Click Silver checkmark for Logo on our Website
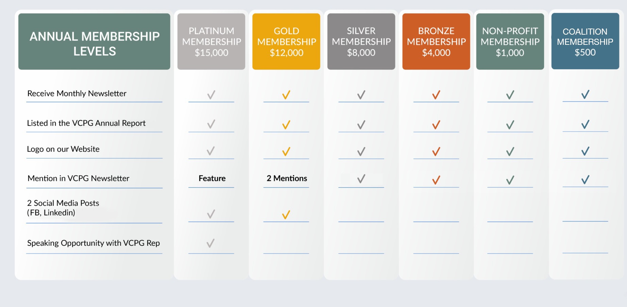Viewport: 627px width, 307px height. 361,151
